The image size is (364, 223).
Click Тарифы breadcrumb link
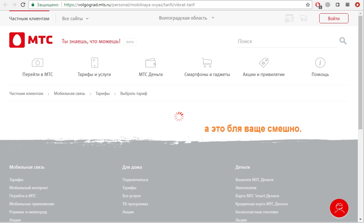[103, 94]
